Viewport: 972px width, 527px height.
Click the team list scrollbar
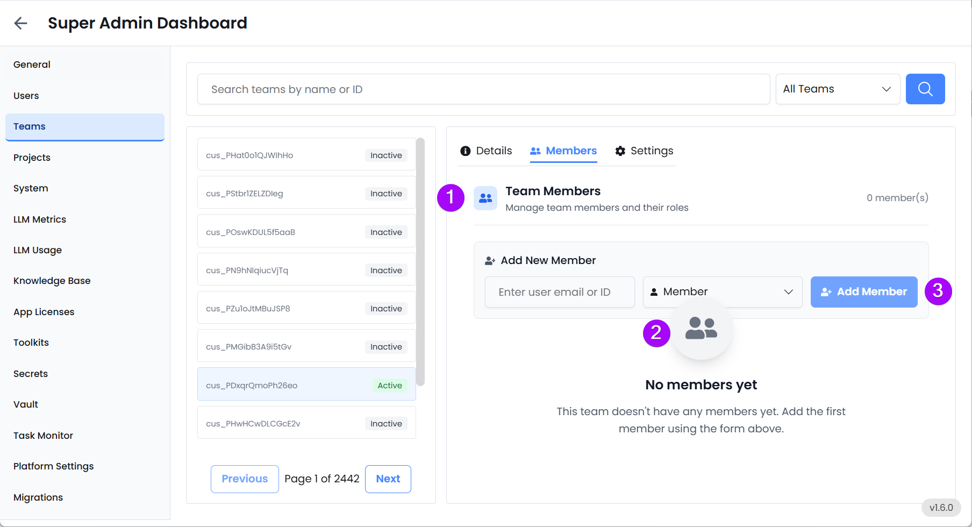(420, 262)
